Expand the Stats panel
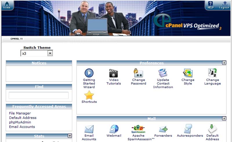The height and width of the screenshot is (142, 232). click(x=70, y=136)
